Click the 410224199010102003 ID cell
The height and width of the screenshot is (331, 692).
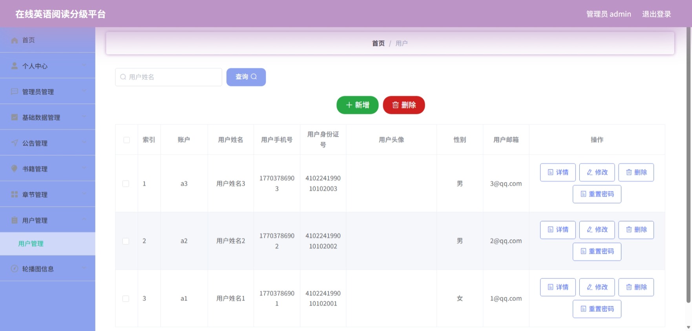(323, 184)
